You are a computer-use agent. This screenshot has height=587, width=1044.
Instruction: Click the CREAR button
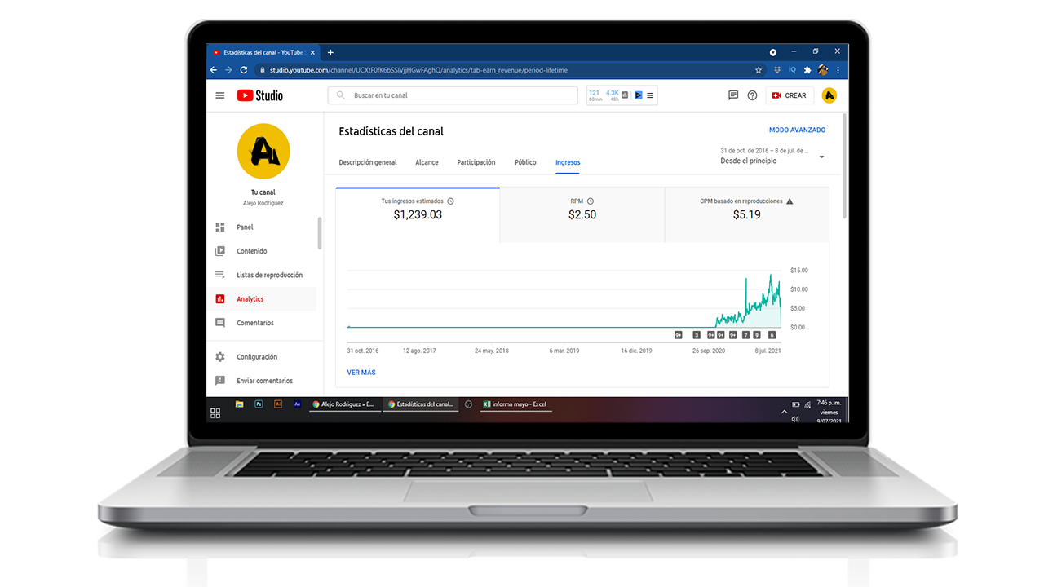(x=790, y=95)
